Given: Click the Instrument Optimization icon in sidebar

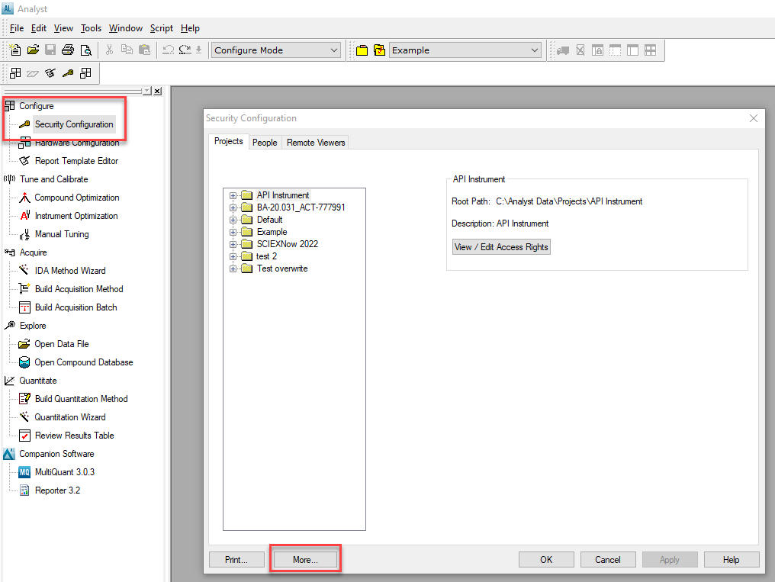Looking at the screenshot, I should pos(25,216).
